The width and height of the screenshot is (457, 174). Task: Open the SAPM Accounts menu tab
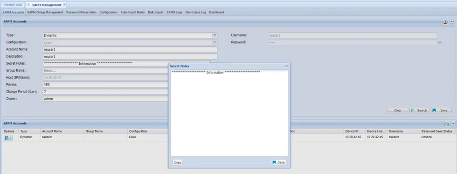[13, 12]
